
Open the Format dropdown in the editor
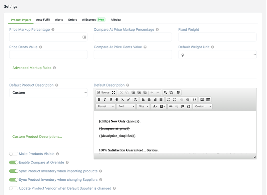click(x=105, y=106)
